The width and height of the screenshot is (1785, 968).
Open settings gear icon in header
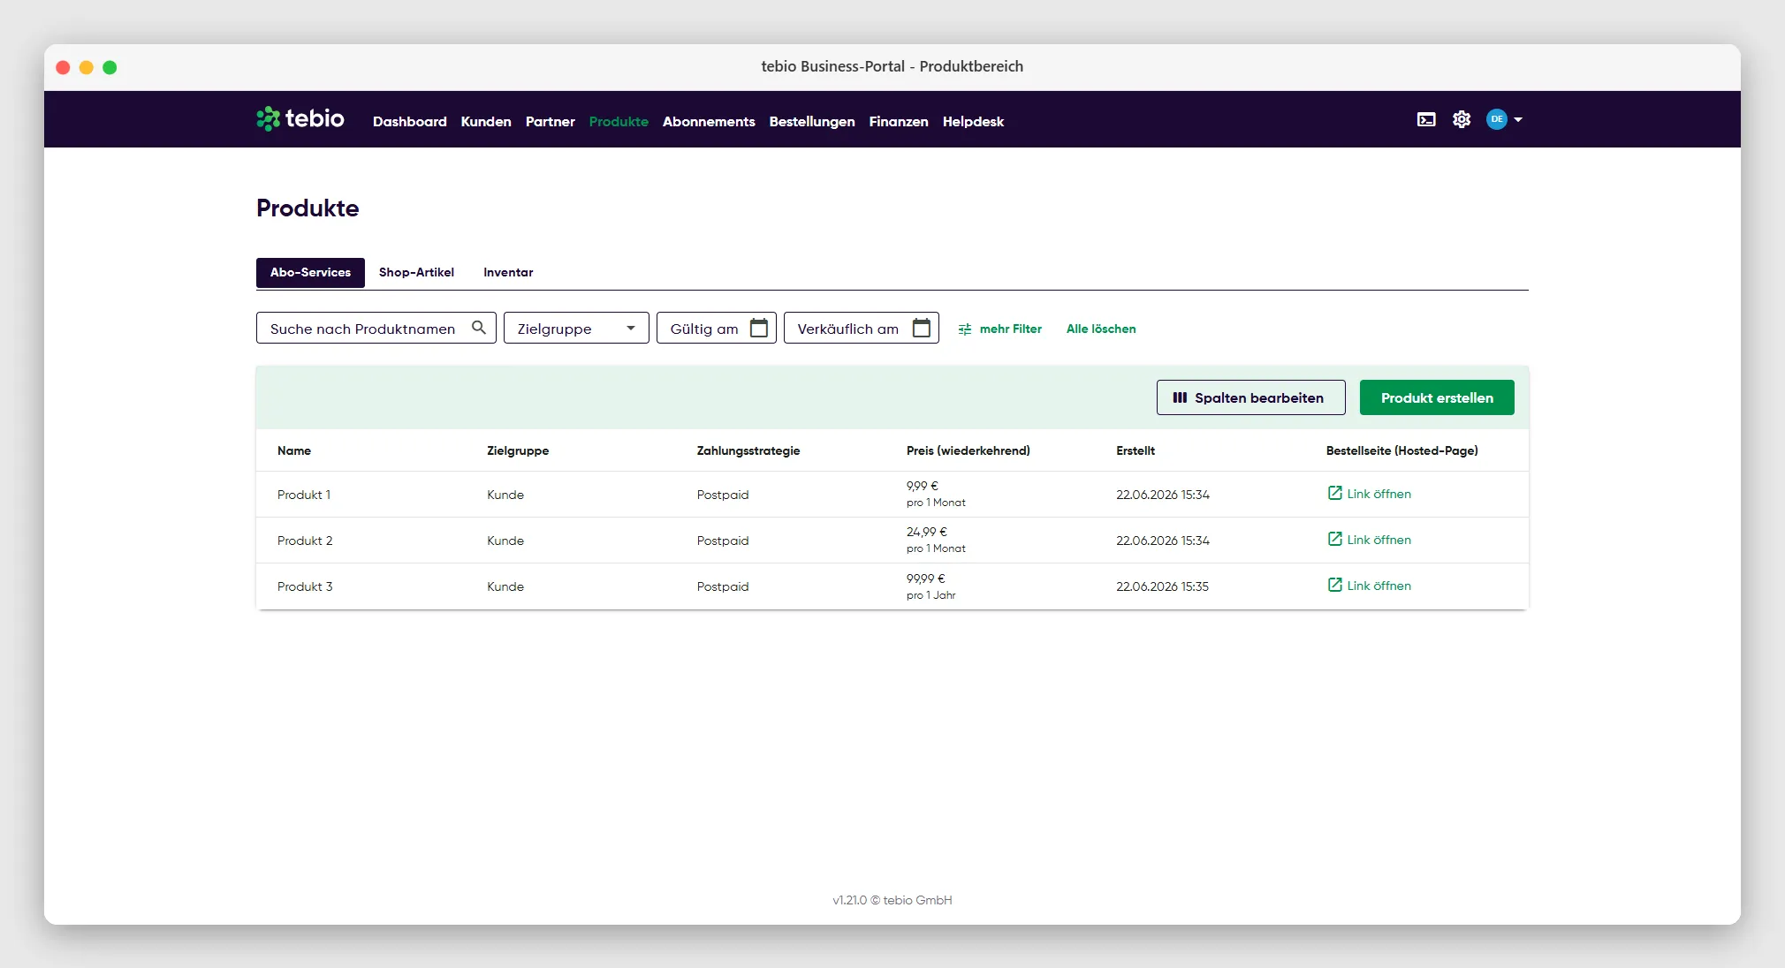pyautogui.click(x=1462, y=119)
